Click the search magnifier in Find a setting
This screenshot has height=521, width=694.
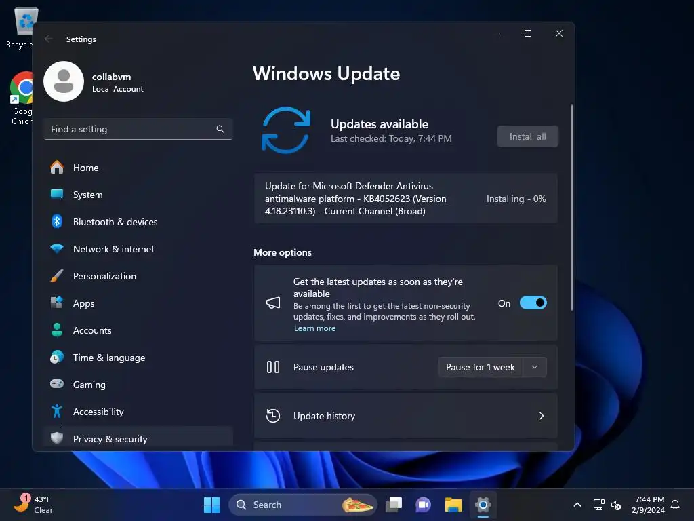click(x=220, y=129)
